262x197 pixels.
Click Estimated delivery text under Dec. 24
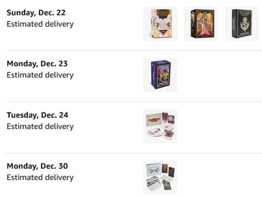[x=40, y=127]
